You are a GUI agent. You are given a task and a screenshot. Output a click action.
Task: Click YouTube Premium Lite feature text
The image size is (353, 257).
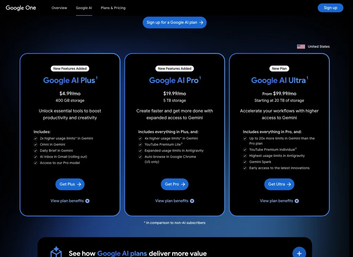point(163,144)
